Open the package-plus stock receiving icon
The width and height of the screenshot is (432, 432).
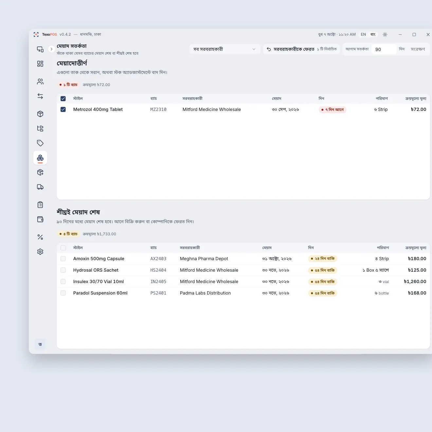40,172
